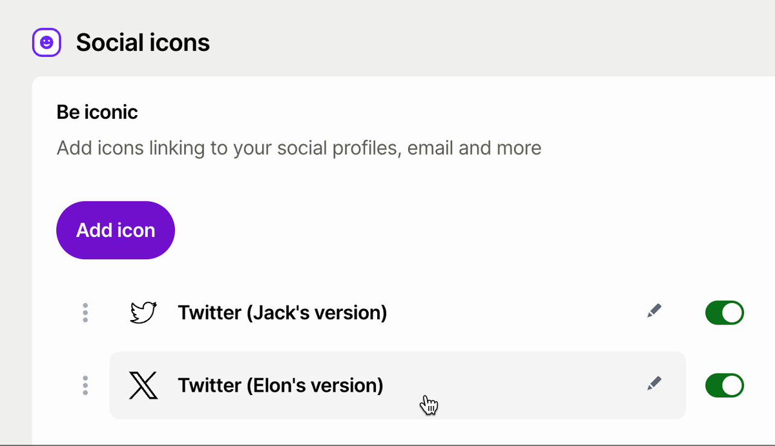Edit Twitter (Elon's version) via its pencil icon
Viewport: 775px width, 446px height.
tap(654, 384)
